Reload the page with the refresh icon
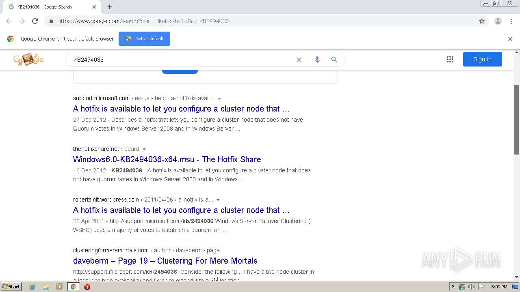This screenshot has width=520, height=292. pyautogui.click(x=35, y=21)
